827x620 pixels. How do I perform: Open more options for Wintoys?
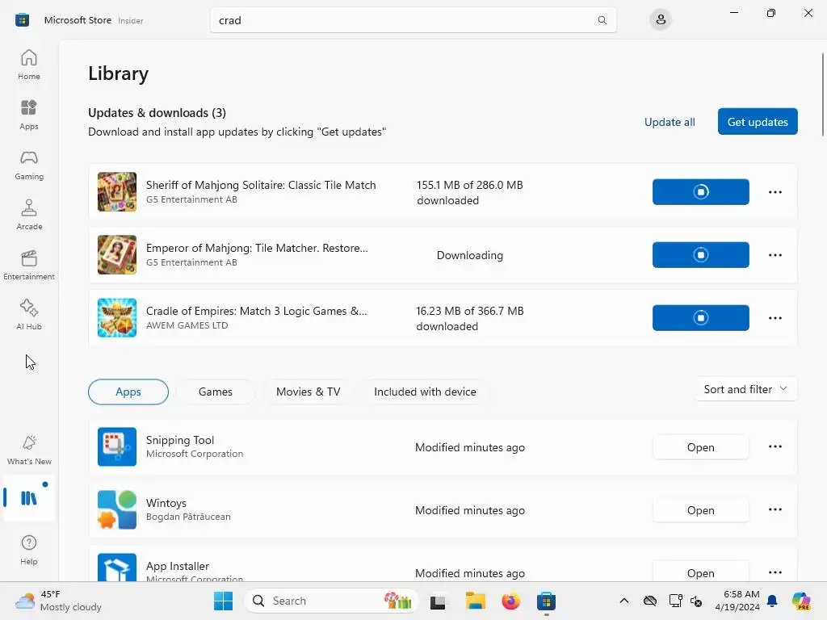pos(775,510)
